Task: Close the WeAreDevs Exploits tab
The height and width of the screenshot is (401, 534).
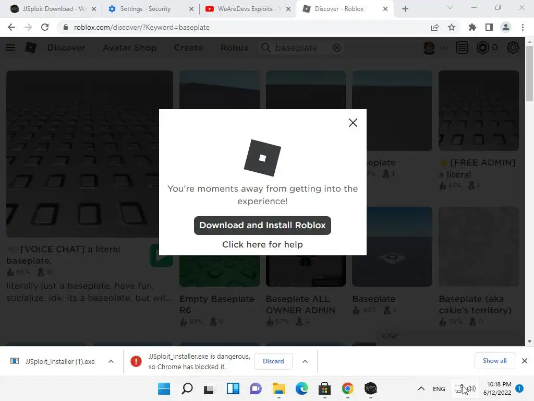Action: coord(288,9)
